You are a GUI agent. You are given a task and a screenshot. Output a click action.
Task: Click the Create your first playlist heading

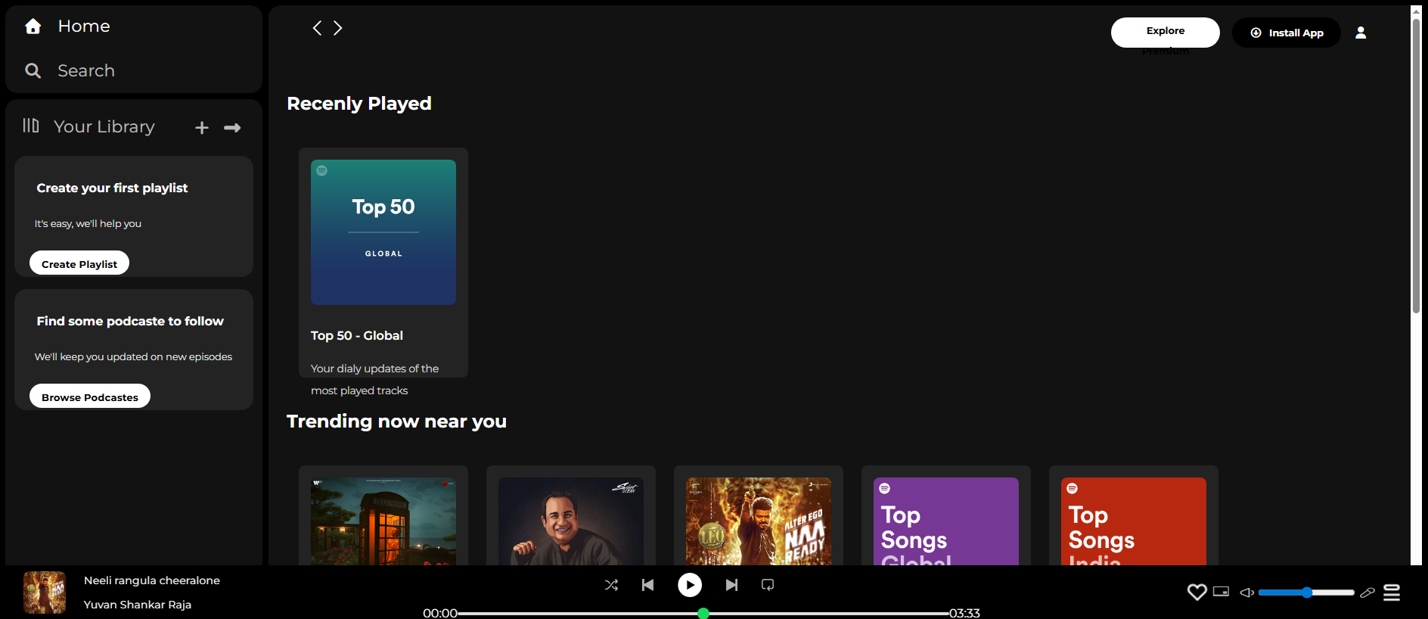tap(112, 188)
